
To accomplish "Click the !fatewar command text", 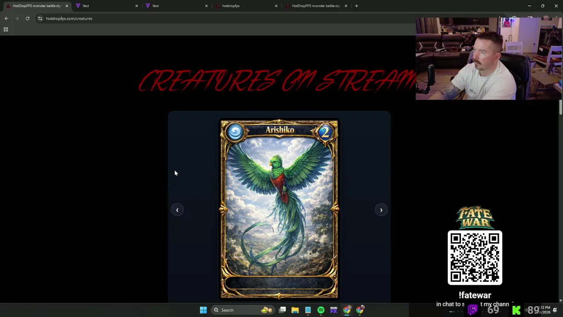I will (475, 295).
